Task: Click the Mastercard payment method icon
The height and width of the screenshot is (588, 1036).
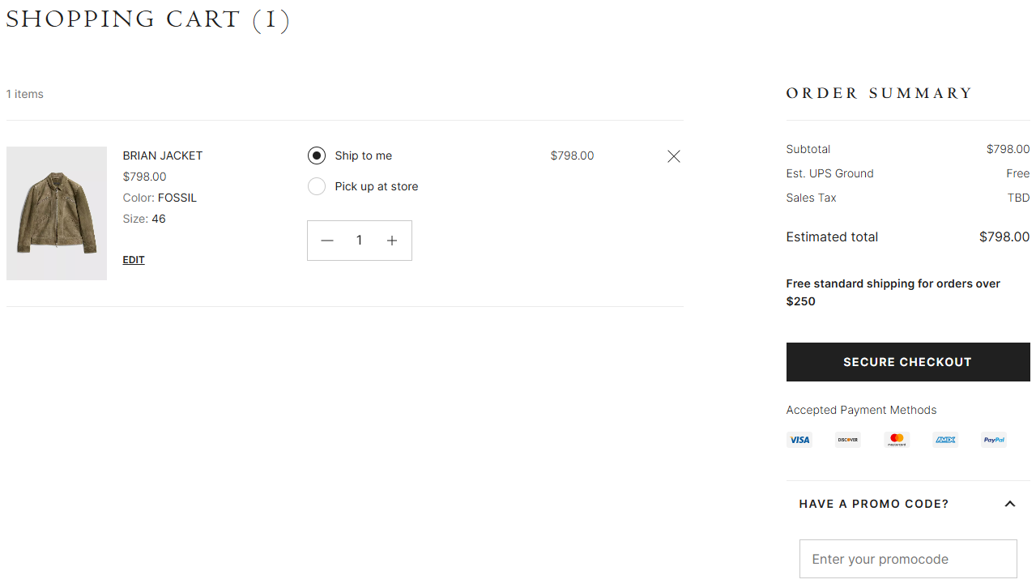Action: 896,439
